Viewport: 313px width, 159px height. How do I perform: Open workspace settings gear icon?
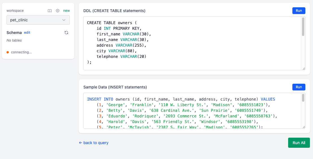point(58,11)
